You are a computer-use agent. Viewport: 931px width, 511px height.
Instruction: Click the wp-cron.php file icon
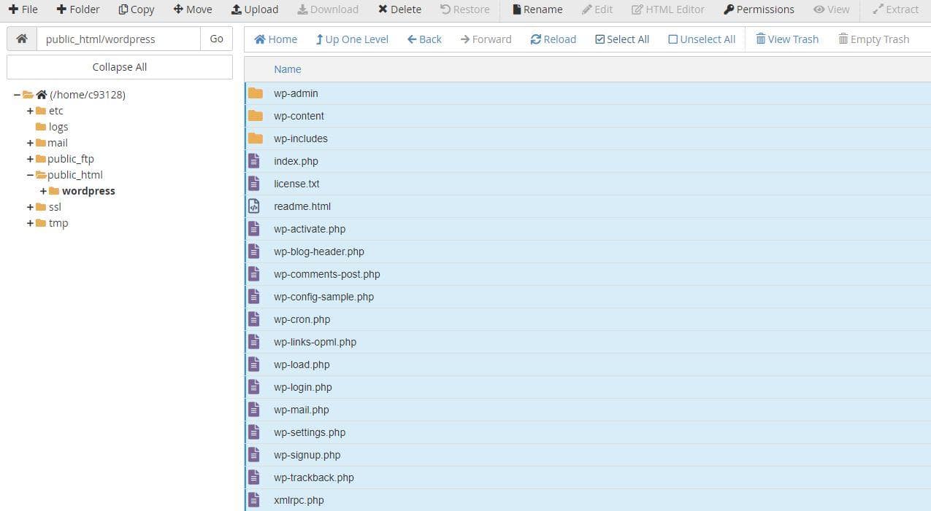tap(254, 319)
